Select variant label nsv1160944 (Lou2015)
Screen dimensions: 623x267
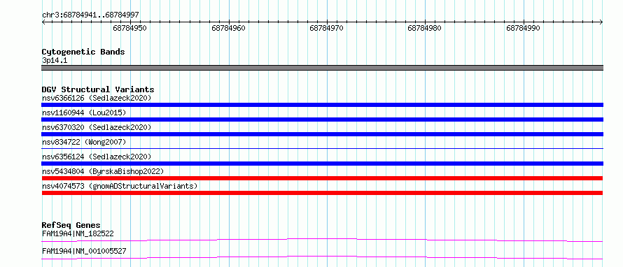click(84, 113)
